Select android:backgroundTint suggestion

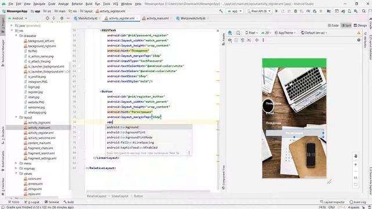coord(149,132)
